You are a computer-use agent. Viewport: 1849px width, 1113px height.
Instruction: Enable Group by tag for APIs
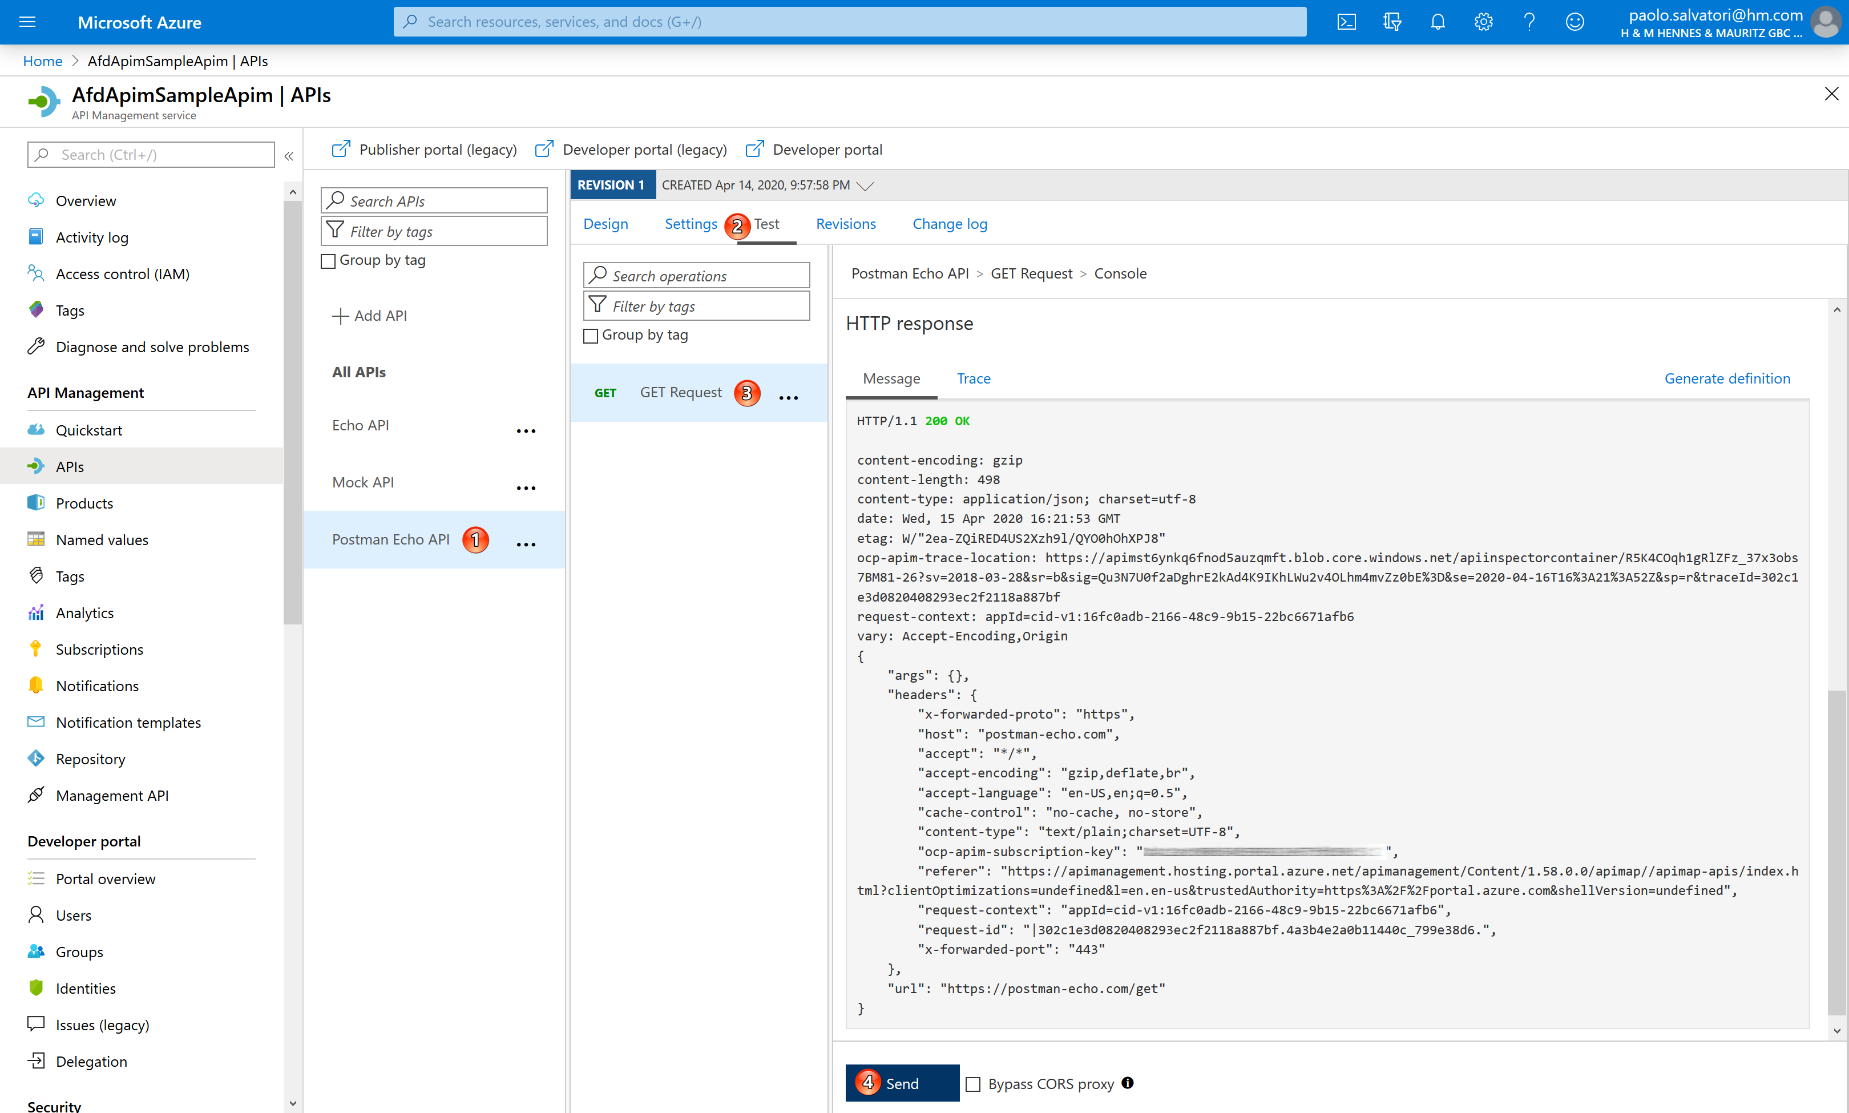click(328, 261)
